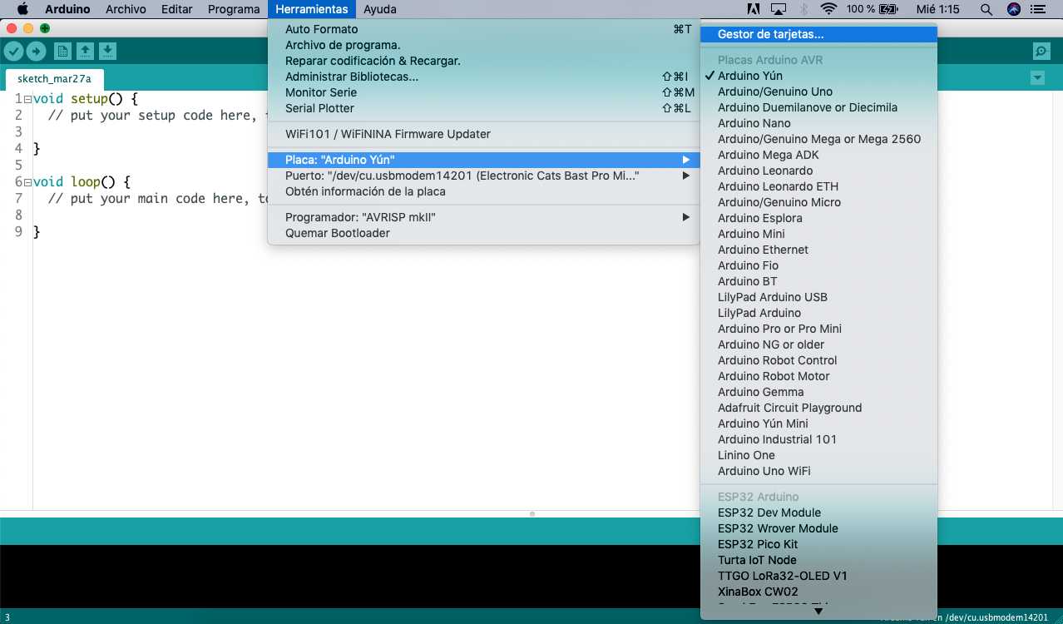The height and width of the screenshot is (624, 1063).
Task: Choose Obtén información de la placa
Action: point(483,191)
